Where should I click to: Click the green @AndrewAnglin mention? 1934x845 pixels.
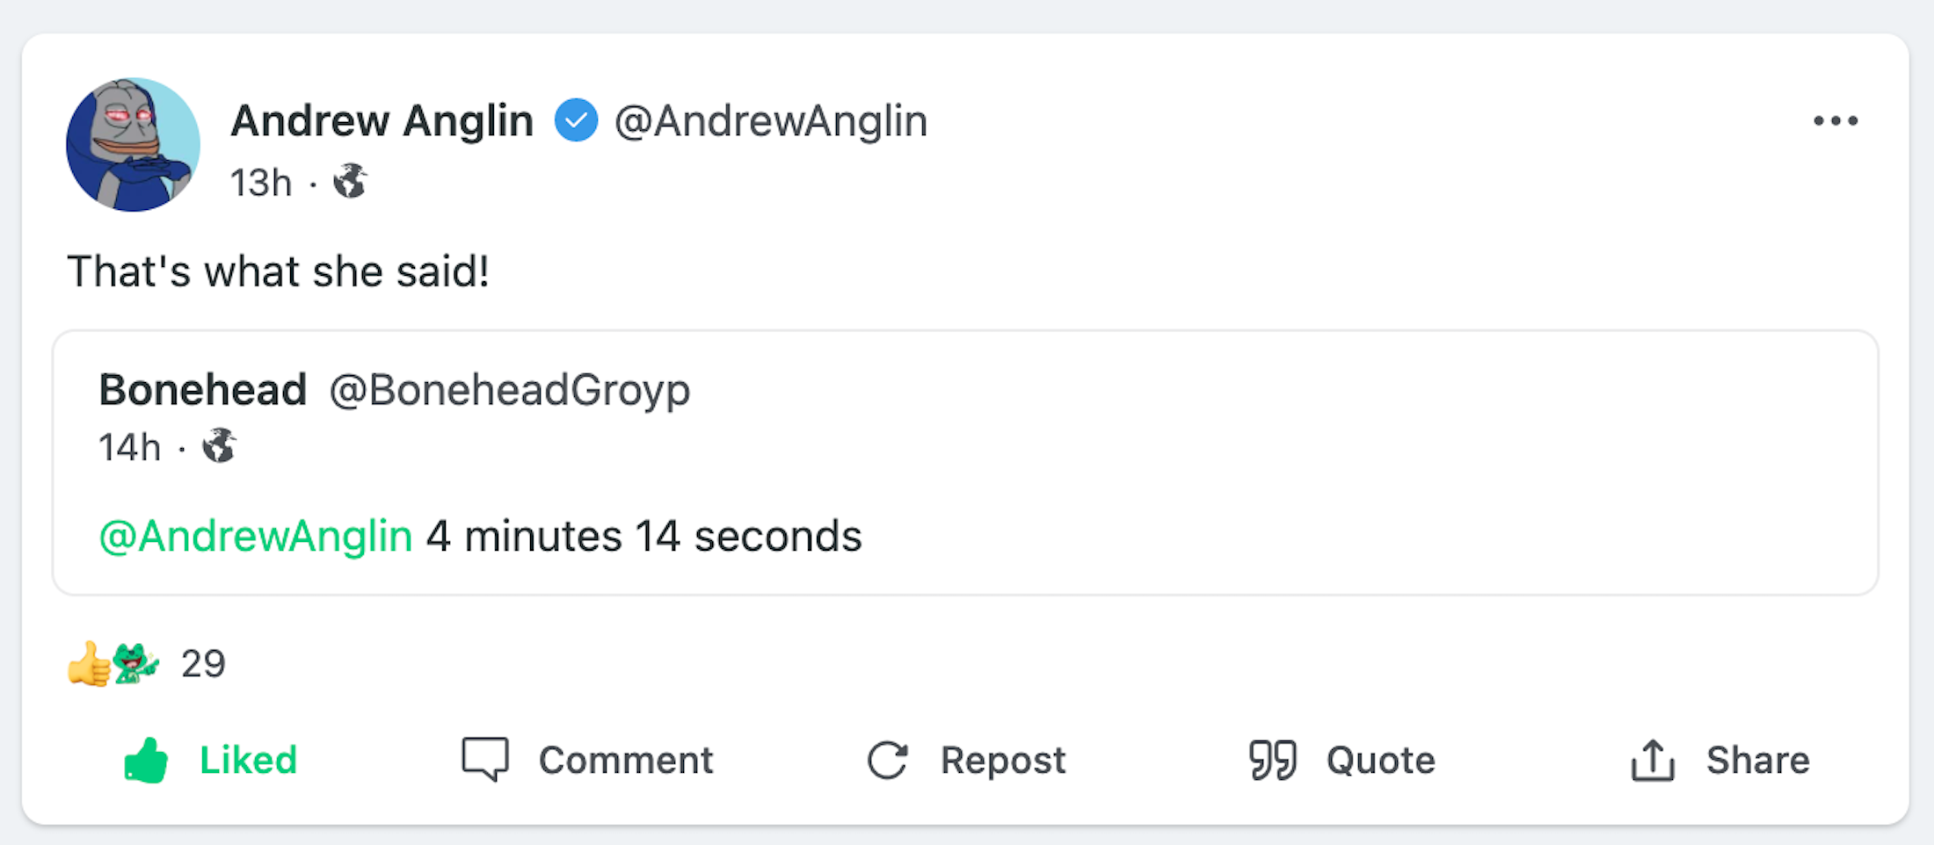click(x=256, y=536)
